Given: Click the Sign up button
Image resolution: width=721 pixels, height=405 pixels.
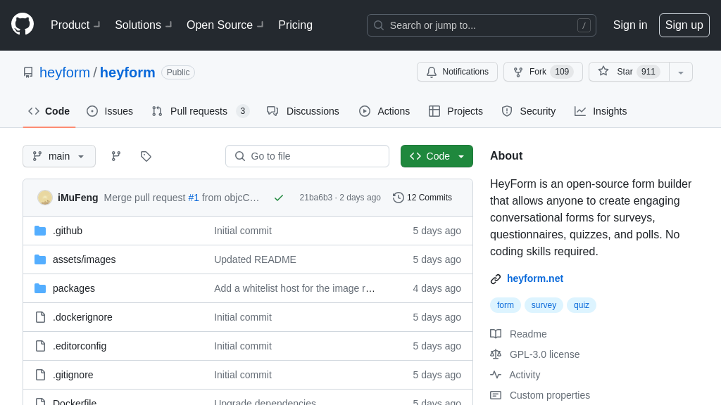Looking at the screenshot, I should click(684, 25).
